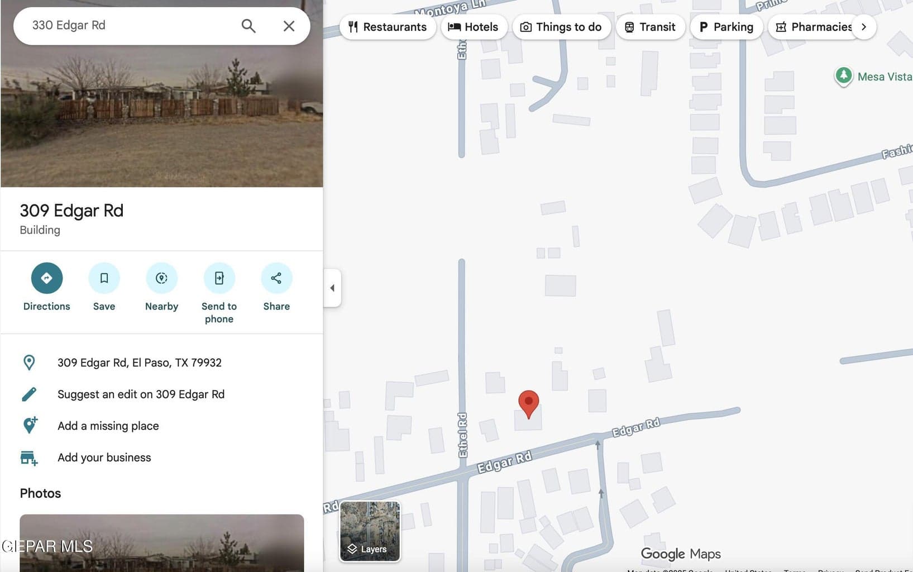Click Suggest an edit on 309 Edgar Rd
This screenshot has width=913, height=572.
141,394
